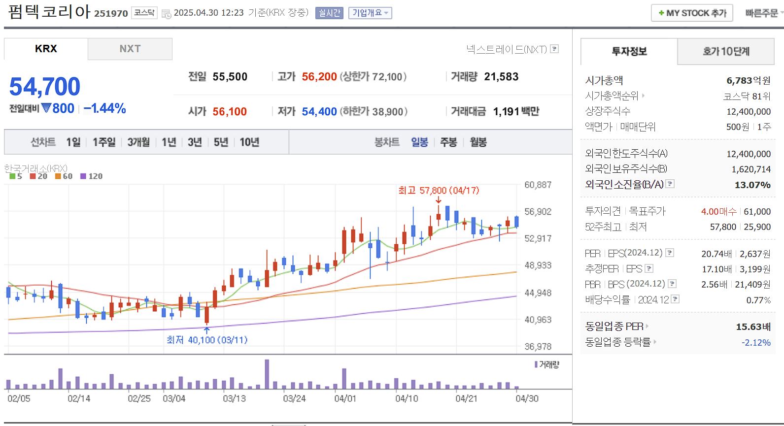
Task: Open the 투자정보 tab
Action: click(629, 51)
